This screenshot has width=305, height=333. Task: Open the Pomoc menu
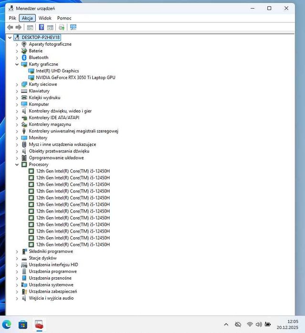64,18
